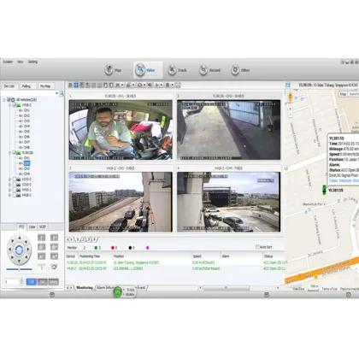Click the PTZ left arrow
Screen dimensions: 359x359
[x=9, y=250]
